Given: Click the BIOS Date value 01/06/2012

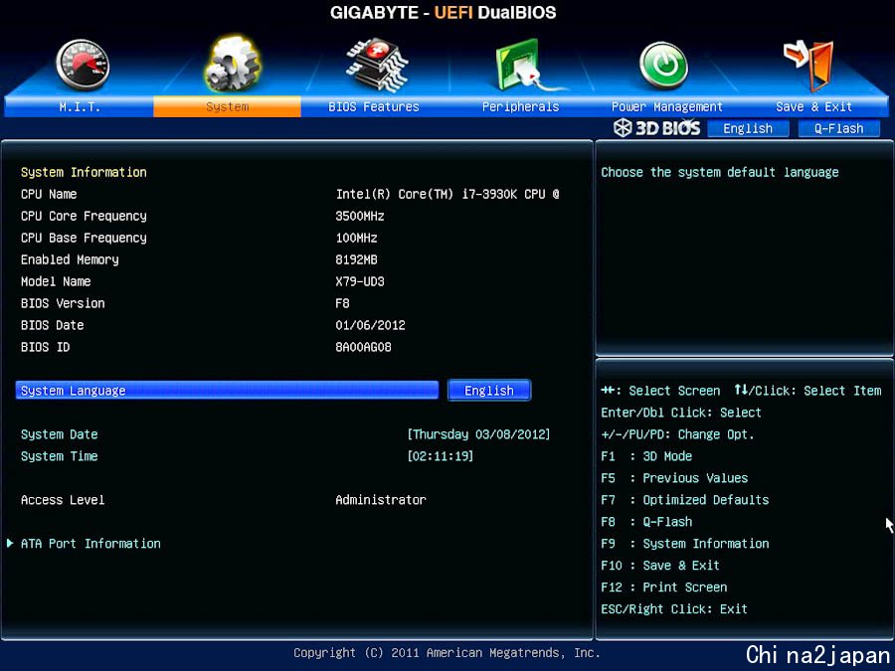Looking at the screenshot, I should point(371,325).
